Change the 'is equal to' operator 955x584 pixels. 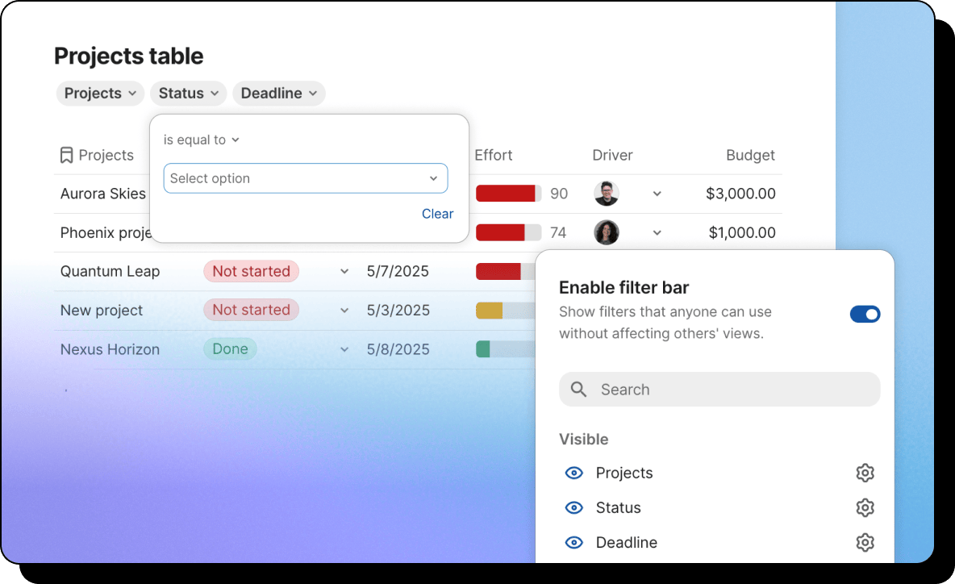(201, 140)
